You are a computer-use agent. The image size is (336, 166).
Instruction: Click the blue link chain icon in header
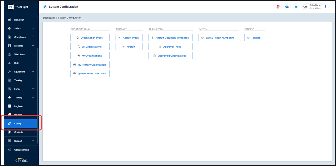point(287,7)
